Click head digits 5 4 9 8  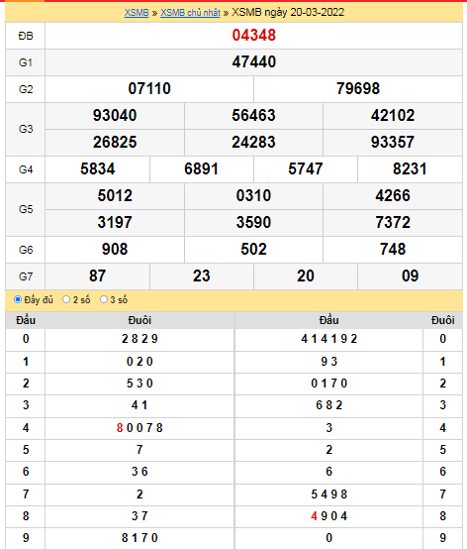coord(328,494)
